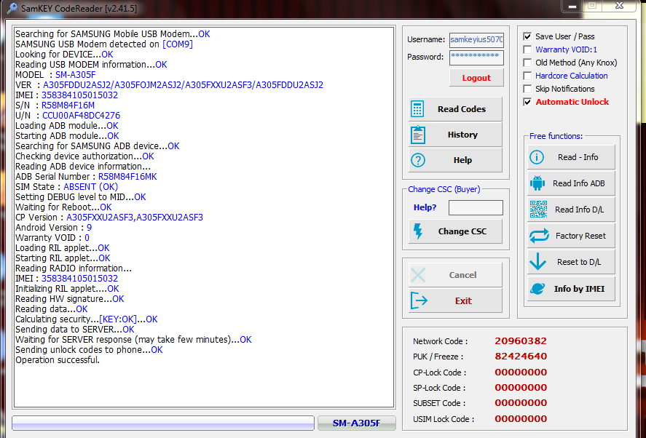Click the Android Version : 9 line
The image size is (646, 438).
click(x=54, y=227)
